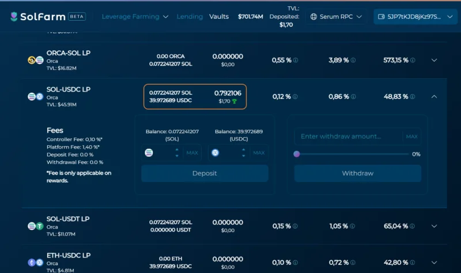Click the globe icon beside Serum RPC
461x273 pixels.
click(x=313, y=17)
